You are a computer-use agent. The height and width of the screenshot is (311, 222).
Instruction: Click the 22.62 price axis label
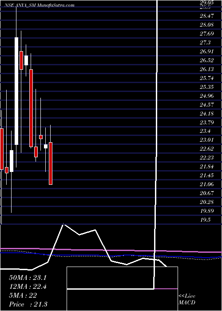click(206, 149)
